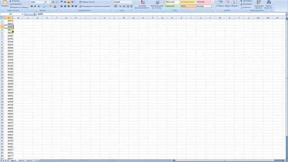Activate the Format Painter (Формат по образцу)
This screenshot has height=162, width=288.
click(19, 7)
